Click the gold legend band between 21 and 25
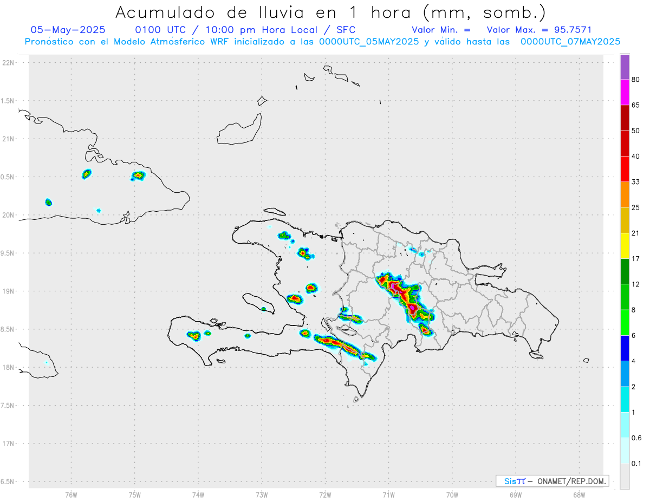Viewport: 650px width, 502px height. pyautogui.click(x=625, y=220)
